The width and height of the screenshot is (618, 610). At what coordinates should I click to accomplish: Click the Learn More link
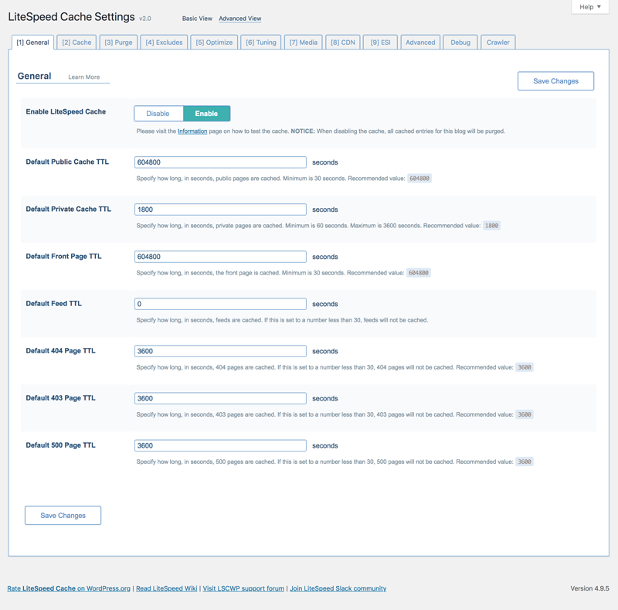(84, 77)
